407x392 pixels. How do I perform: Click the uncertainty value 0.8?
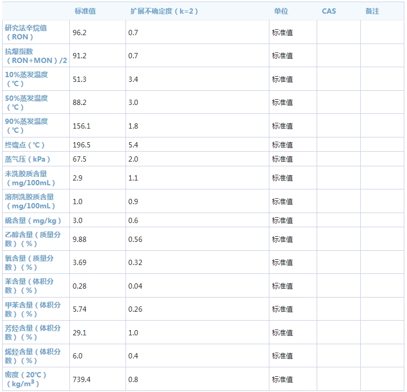pos(133,379)
